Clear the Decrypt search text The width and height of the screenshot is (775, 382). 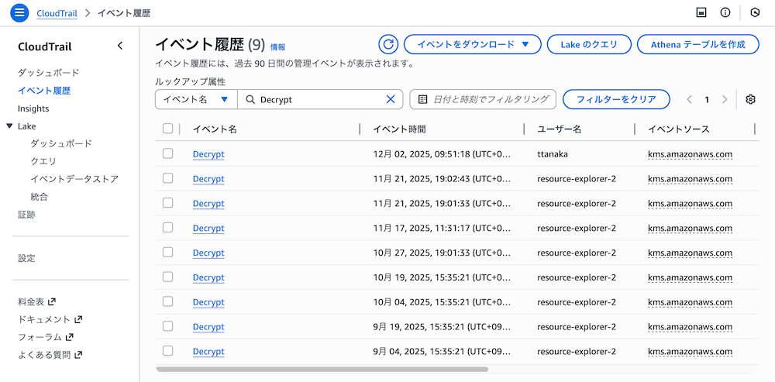coord(391,99)
